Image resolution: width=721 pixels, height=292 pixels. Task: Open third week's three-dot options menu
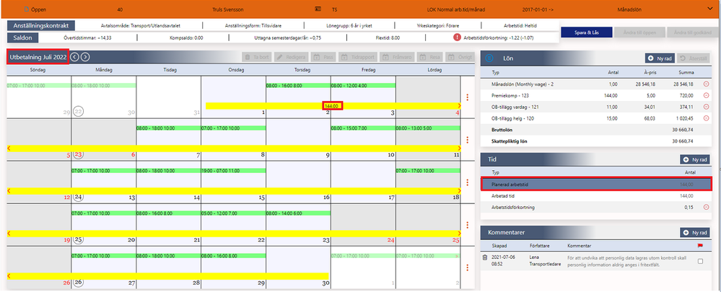pos(468,182)
